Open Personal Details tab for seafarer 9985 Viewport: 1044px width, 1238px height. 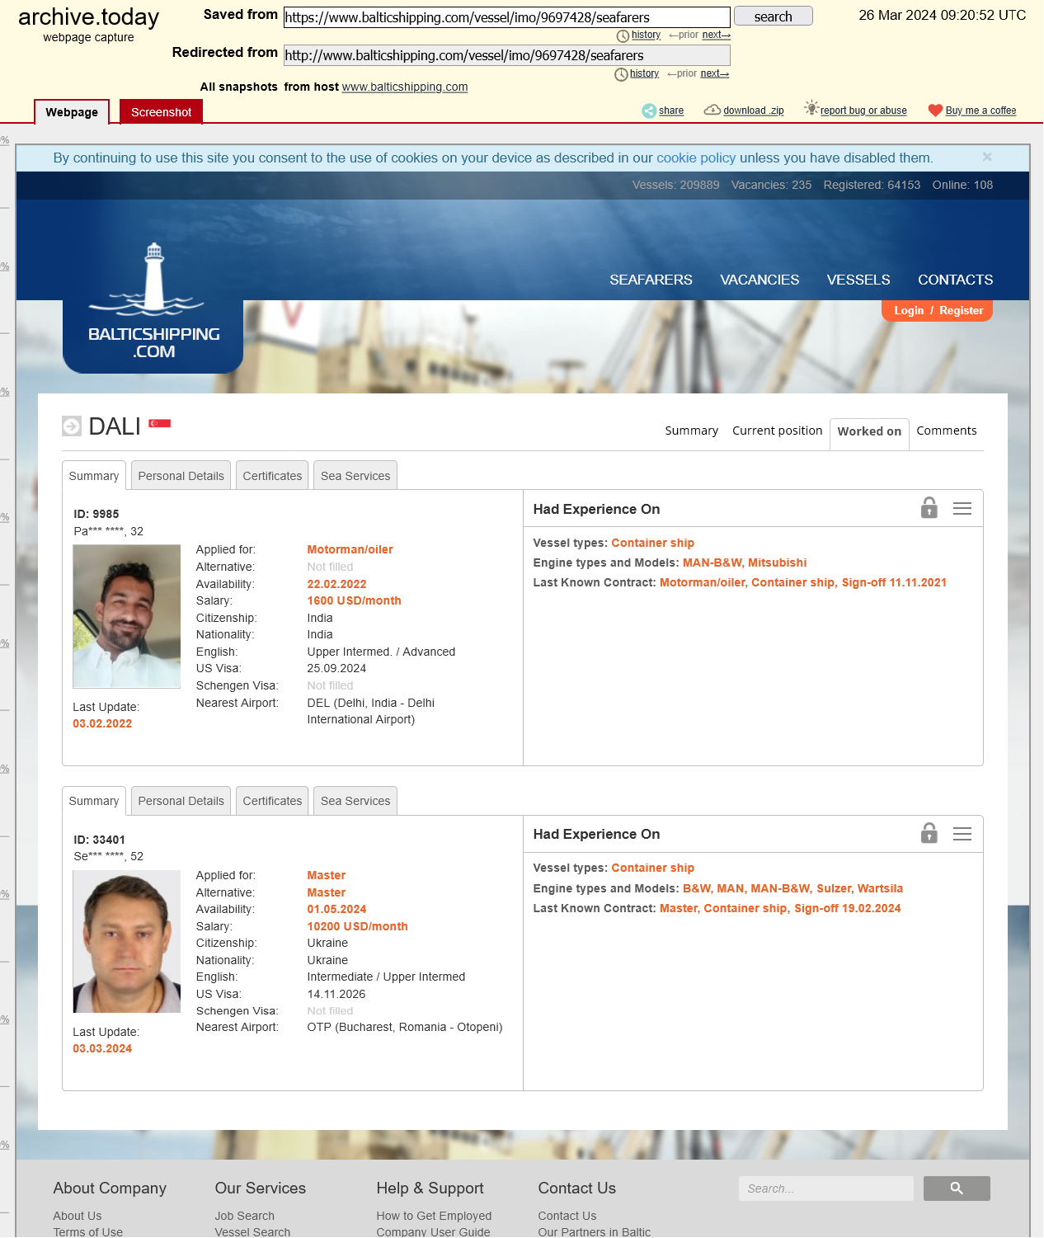[x=181, y=475]
